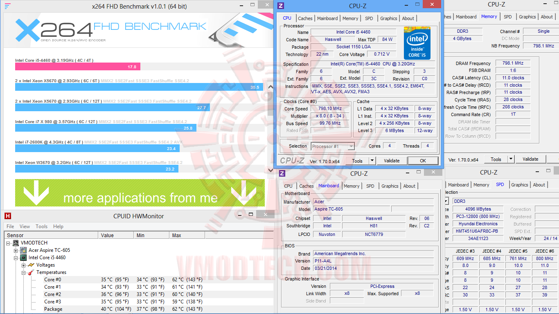The width and height of the screenshot is (559, 314).
Task: Open the About tab in CPU-Z SPD window
Action: 539,185
